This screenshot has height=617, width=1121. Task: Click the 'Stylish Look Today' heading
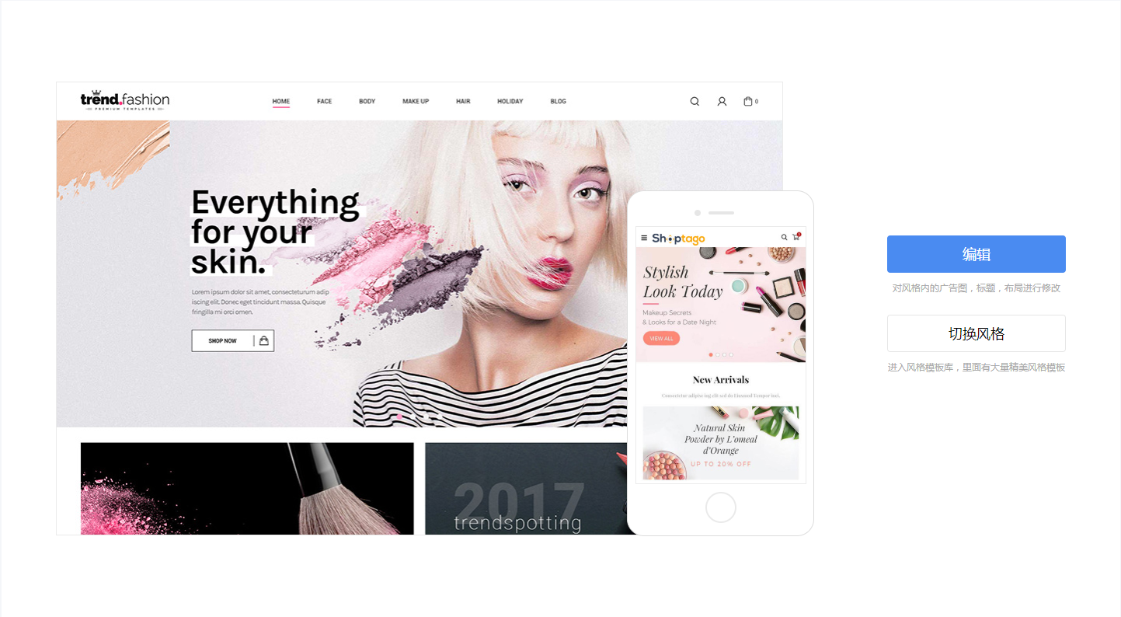(x=683, y=282)
